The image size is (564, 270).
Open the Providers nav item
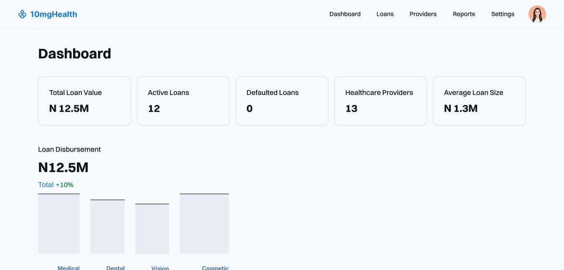click(x=423, y=14)
